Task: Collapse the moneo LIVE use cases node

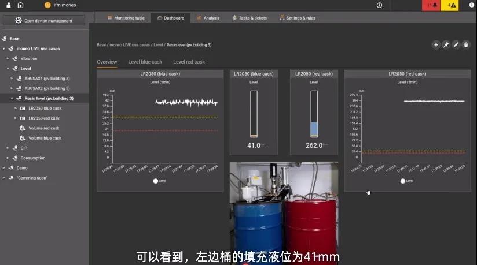Action: click(5, 48)
